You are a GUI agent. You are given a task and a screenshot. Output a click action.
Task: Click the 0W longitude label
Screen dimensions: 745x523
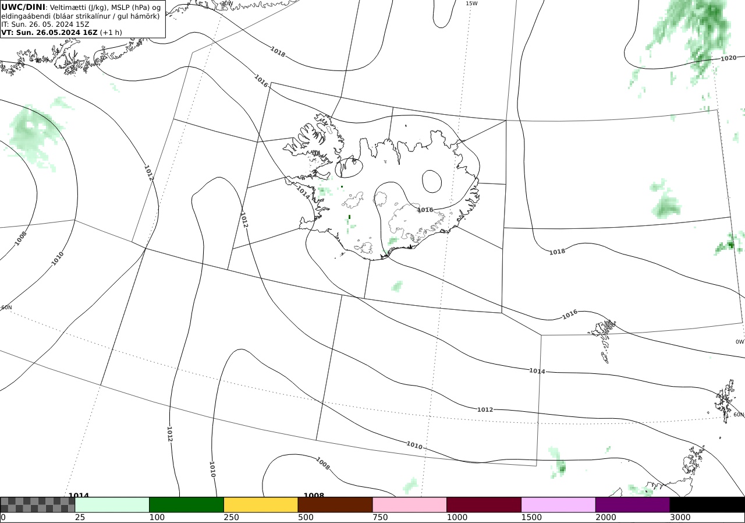point(740,342)
